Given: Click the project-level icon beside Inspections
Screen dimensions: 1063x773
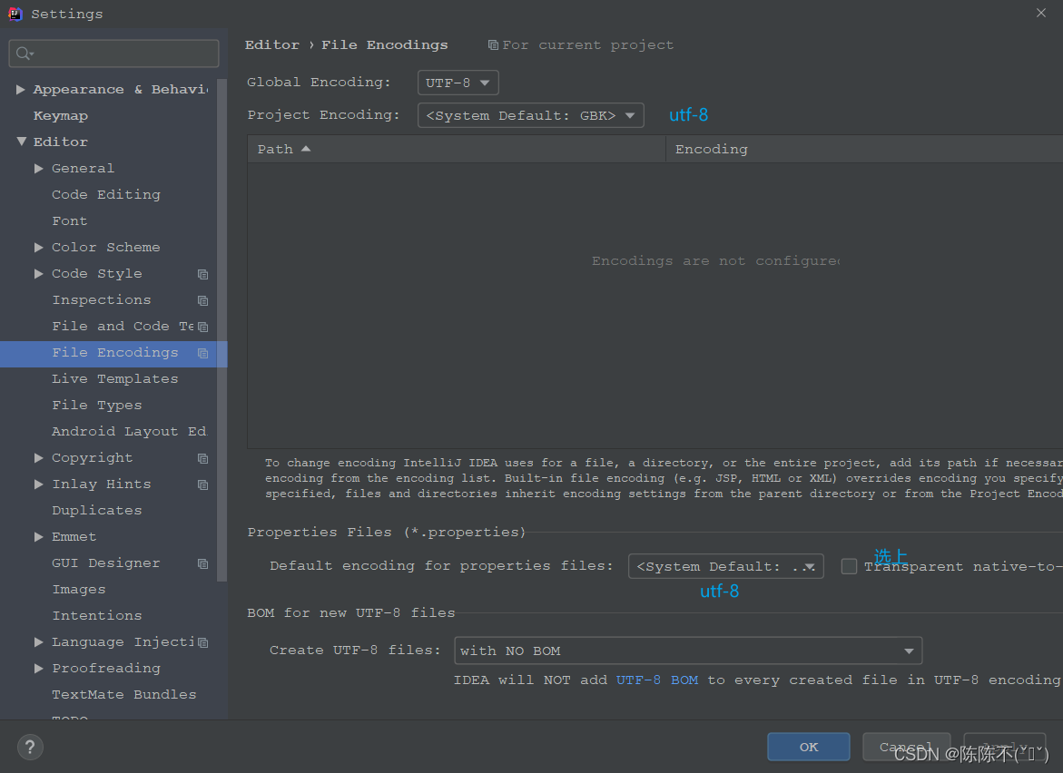Looking at the screenshot, I should pyautogui.click(x=202, y=301).
